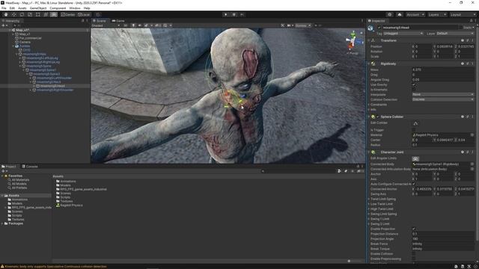Screen dimensions: 479x269
Task: Open Transform component help icon
Action: tap(463, 40)
